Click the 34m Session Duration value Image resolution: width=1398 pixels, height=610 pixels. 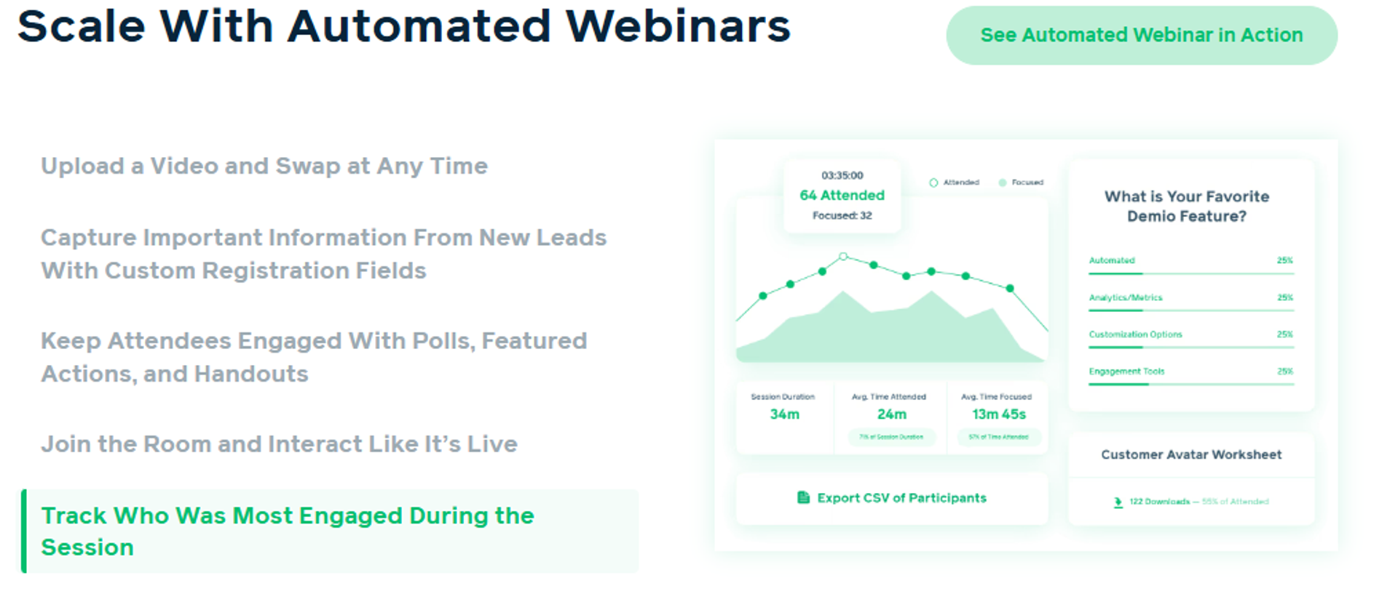[784, 414]
